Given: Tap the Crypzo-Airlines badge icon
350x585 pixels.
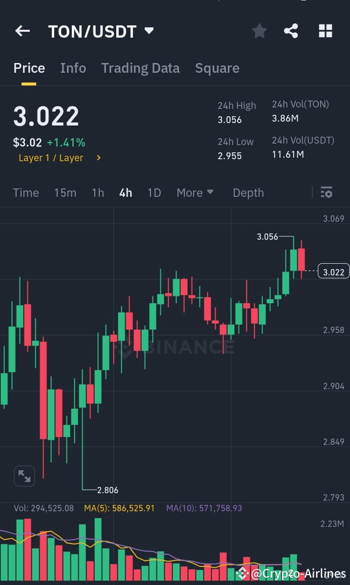Looking at the screenshot, I should (x=242, y=573).
